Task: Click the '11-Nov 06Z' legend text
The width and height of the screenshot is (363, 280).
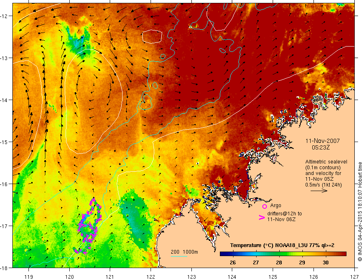Action: (281, 219)
